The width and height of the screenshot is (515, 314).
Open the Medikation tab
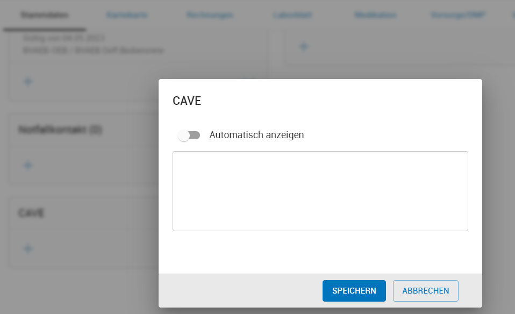(375, 15)
